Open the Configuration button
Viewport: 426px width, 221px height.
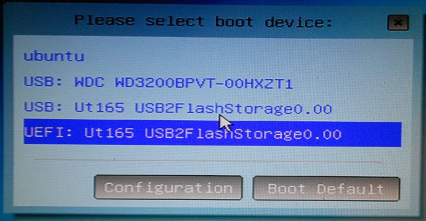[x=168, y=188]
